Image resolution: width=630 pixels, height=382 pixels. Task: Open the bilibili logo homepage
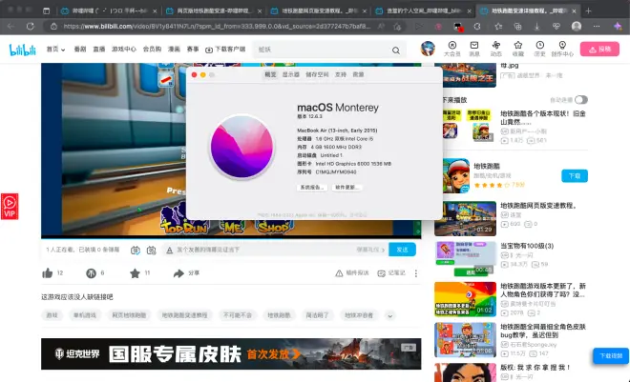(x=22, y=49)
